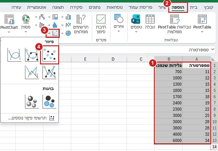Image resolution: width=218 pixels, height=151 pixels.
Task: Click Name Box showing טמפרטורה
Action: 199,50
